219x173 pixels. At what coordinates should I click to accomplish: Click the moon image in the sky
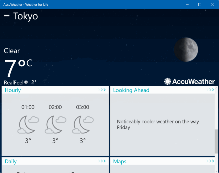pos(186,49)
